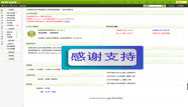Image resolution: width=188 pixels, height=107 pixels.
Task: Toggle 功能地图 in the dark toolbar
Action: [x=14, y=6]
